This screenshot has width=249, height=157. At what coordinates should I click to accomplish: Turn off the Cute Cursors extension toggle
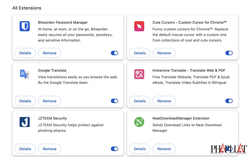(229, 53)
